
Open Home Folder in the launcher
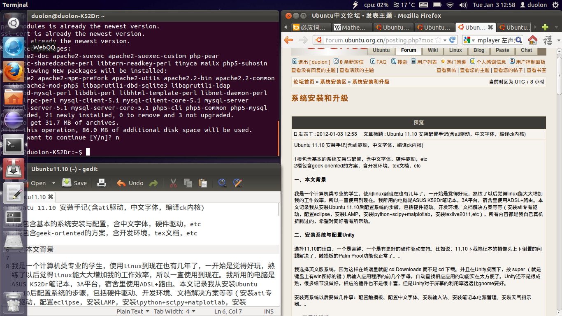(14, 96)
